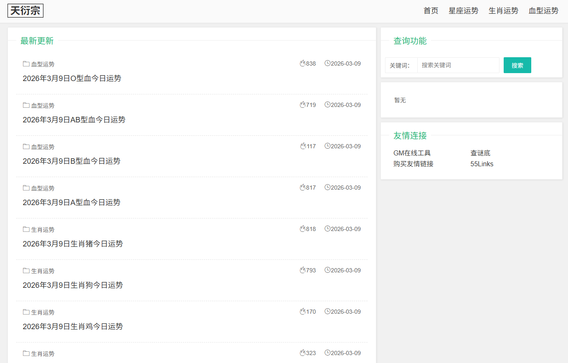Go to the 星座运势 menu page
The width and height of the screenshot is (568, 363).
pos(463,11)
